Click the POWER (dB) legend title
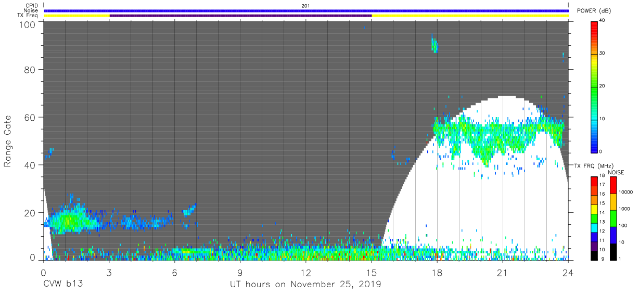 pyautogui.click(x=593, y=11)
